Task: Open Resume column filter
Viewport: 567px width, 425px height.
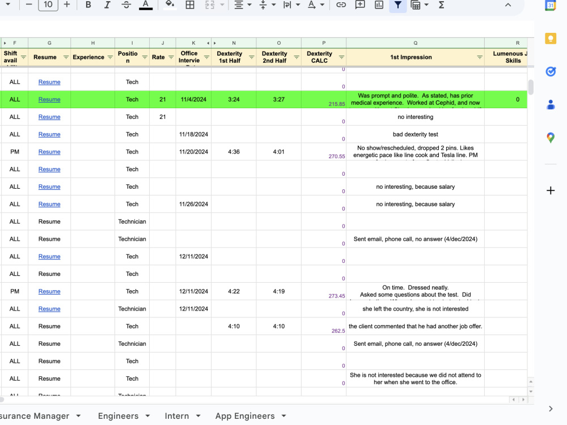Action: [66, 57]
